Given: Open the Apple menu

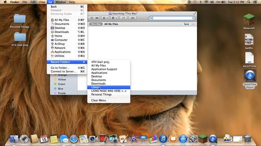Looking at the screenshot, I should click(5, 2).
